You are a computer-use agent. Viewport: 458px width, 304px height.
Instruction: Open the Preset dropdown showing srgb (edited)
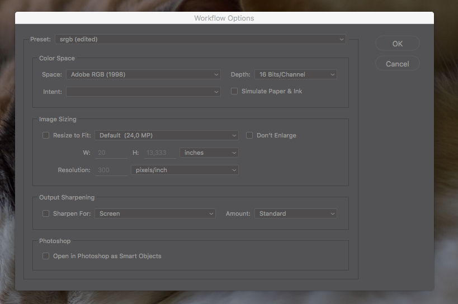[x=200, y=39]
